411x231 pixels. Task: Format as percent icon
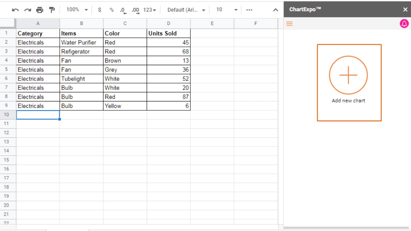pos(111,10)
